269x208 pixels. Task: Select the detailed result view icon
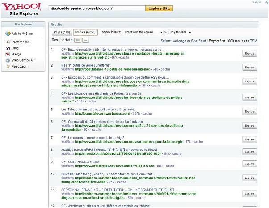point(78,40)
